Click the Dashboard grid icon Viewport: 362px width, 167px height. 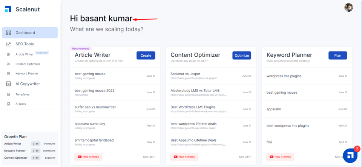click(8, 33)
